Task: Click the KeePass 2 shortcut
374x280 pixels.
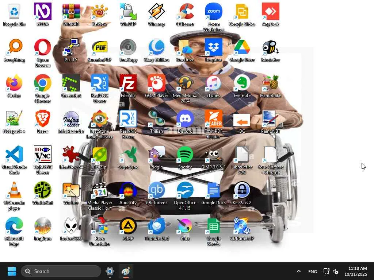Action: tap(242, 193)
